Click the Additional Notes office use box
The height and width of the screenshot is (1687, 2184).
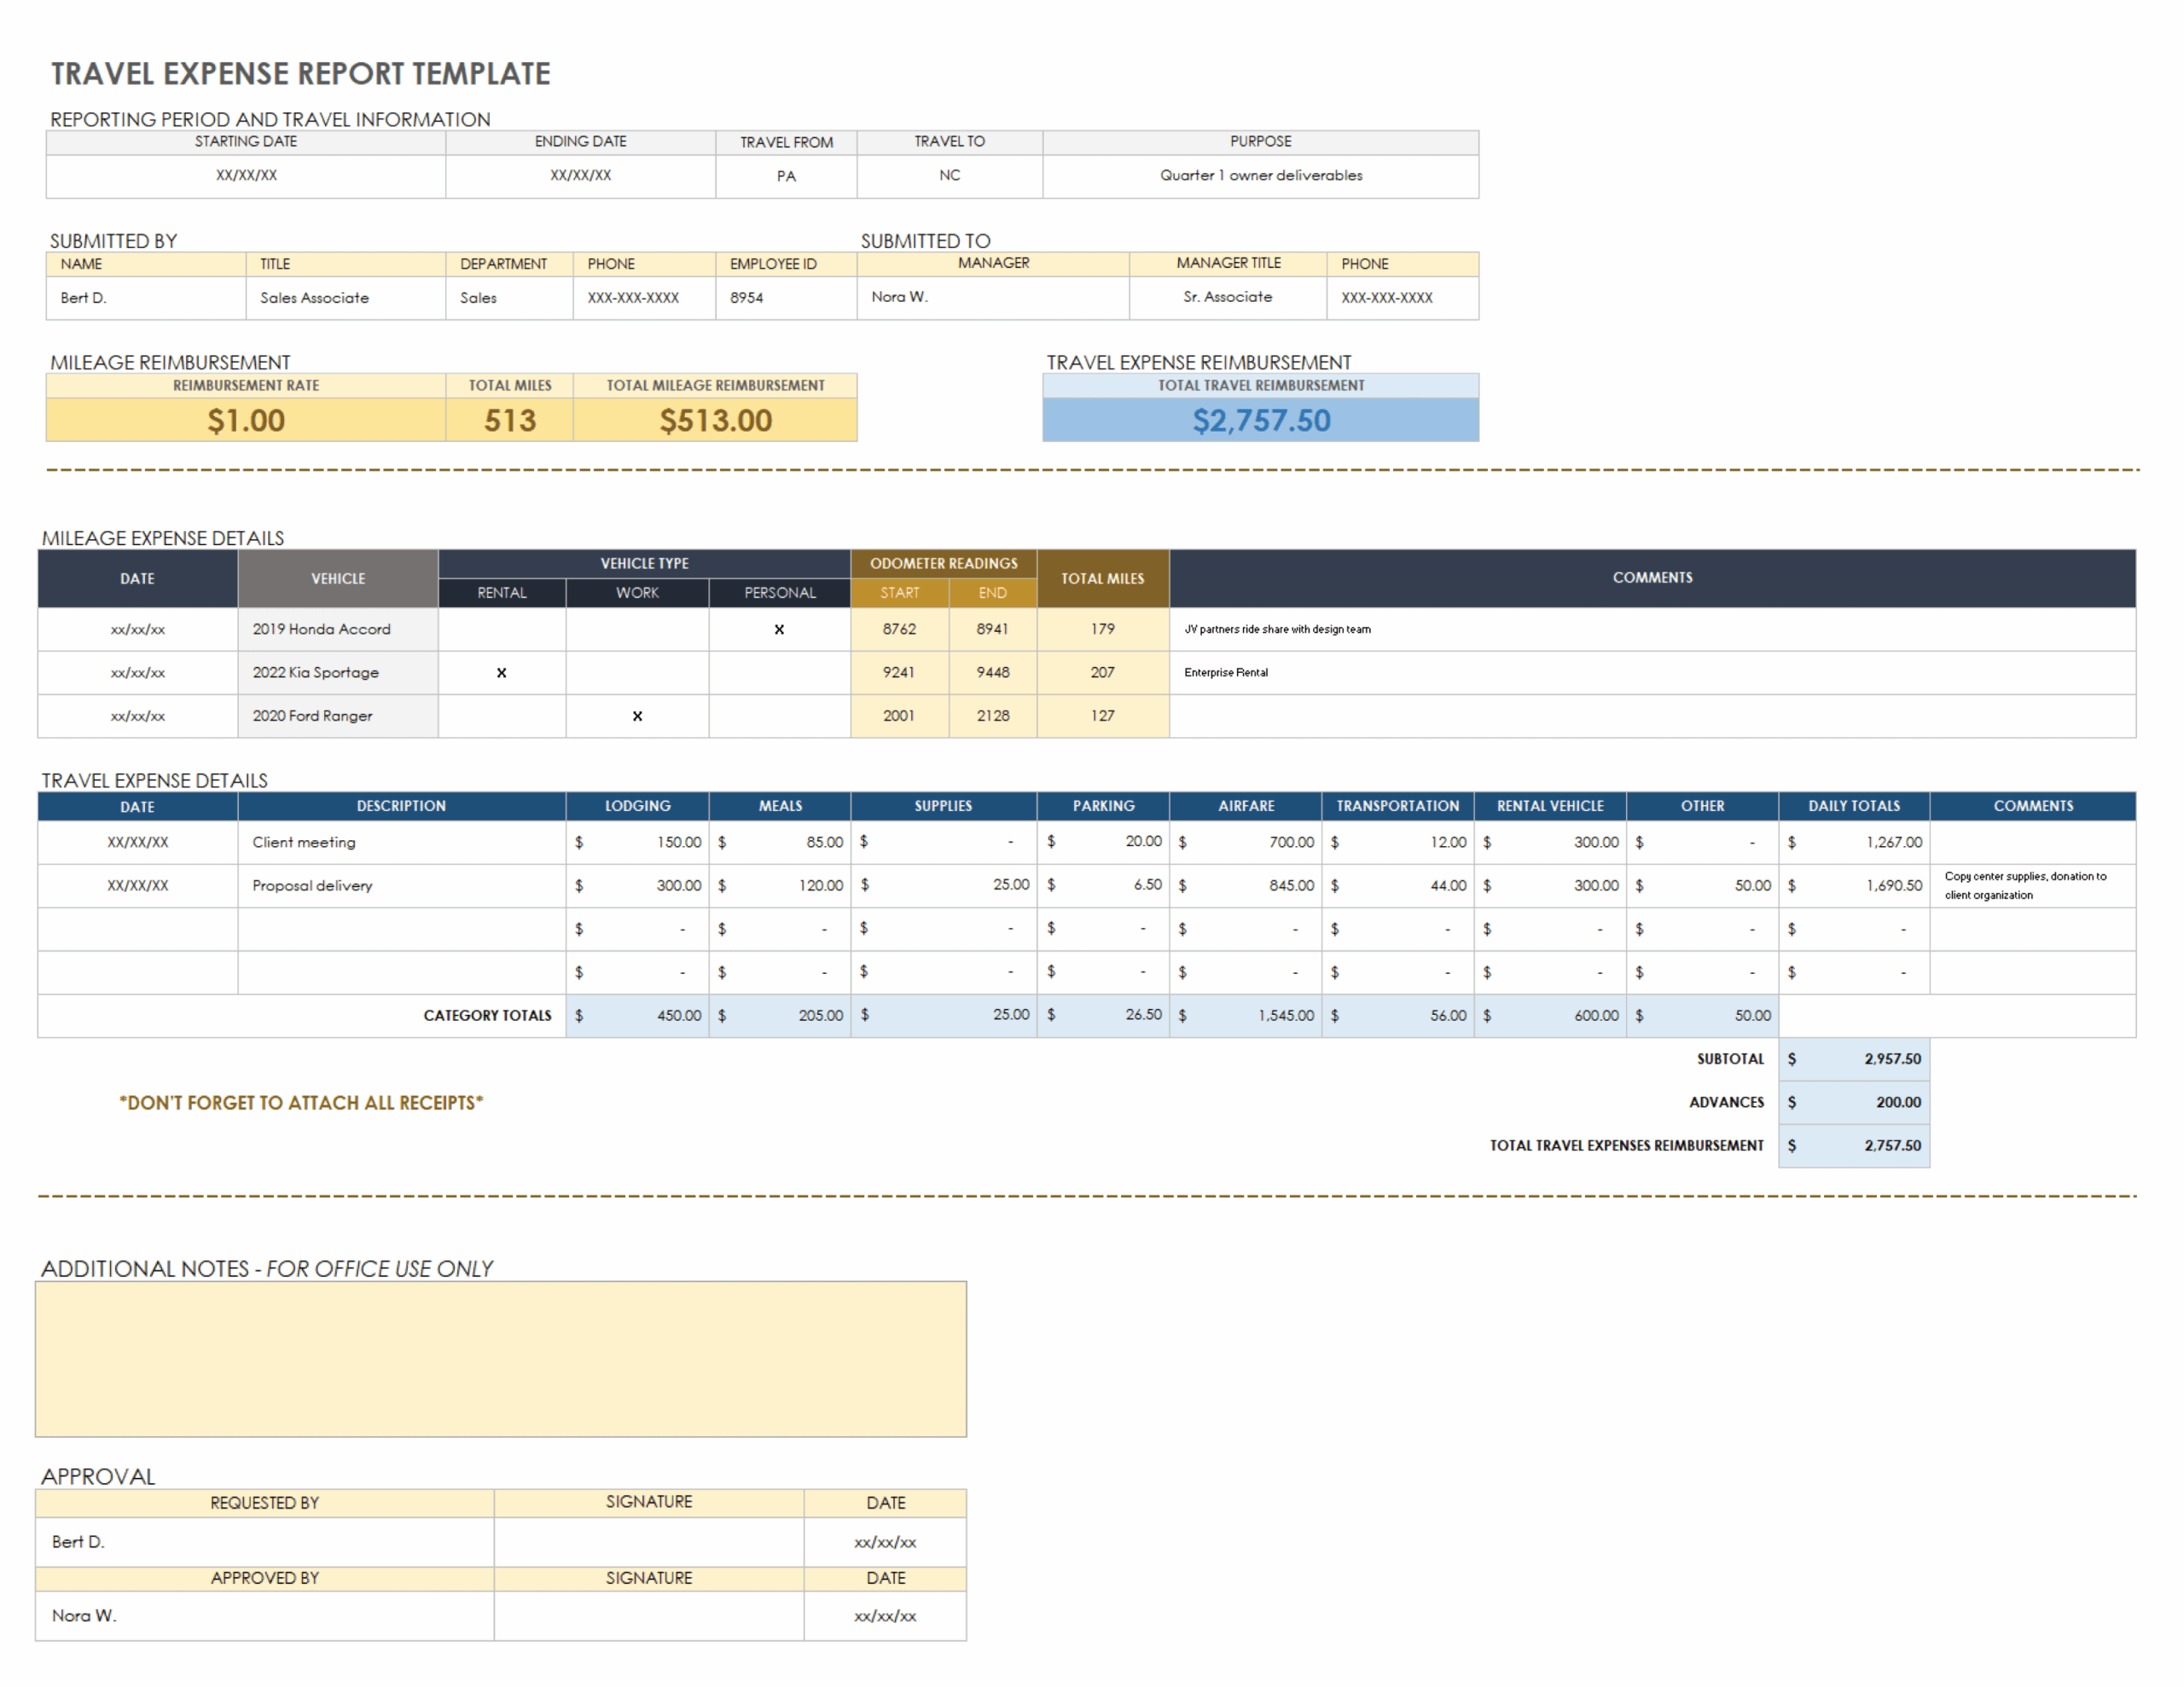[500, 1359]
